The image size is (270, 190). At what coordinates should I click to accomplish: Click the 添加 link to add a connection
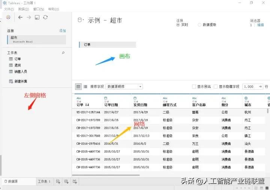[63, 31]
